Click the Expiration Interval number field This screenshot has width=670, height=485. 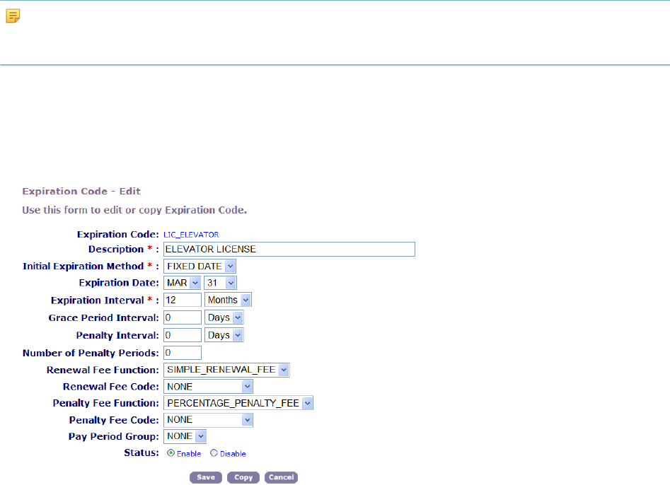tap(183, 300)
